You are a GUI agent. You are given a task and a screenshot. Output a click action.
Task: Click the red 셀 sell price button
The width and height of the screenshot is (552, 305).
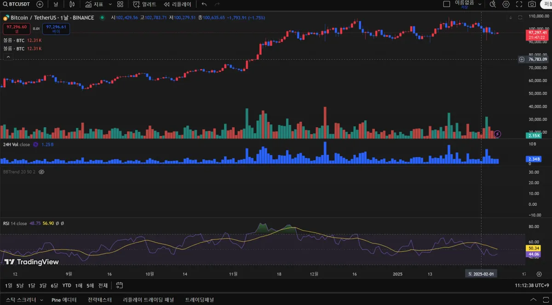pos(17,29)
